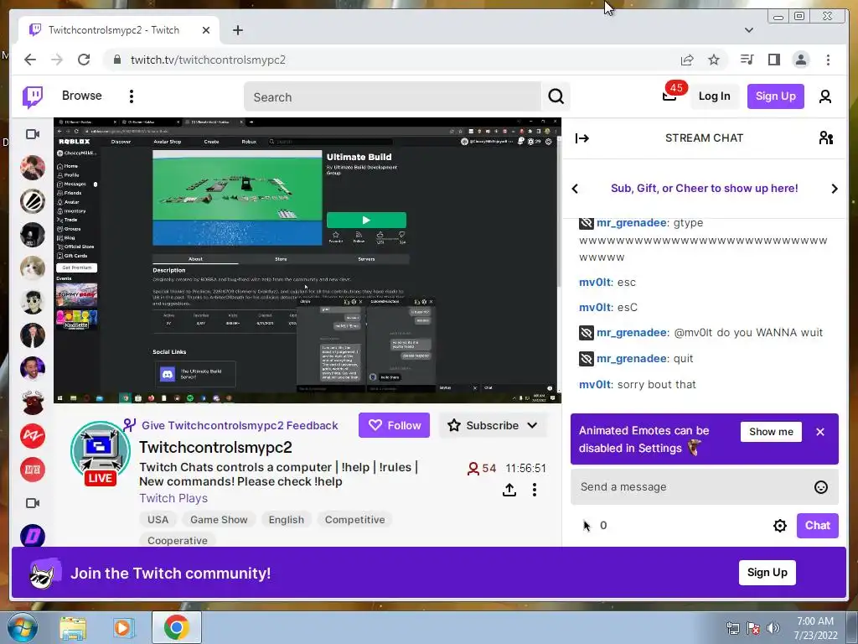
Task: Click the search magnifier button
Action: pyautogui.click(x=556, y=97)
